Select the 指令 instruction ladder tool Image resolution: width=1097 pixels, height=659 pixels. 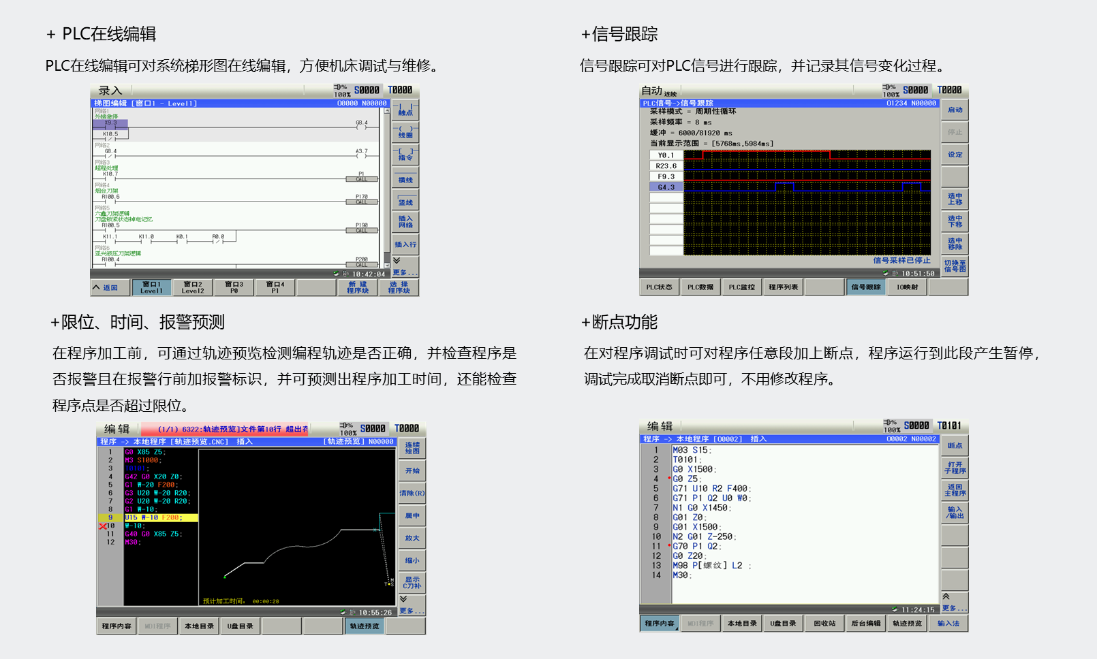pos(405,155)
